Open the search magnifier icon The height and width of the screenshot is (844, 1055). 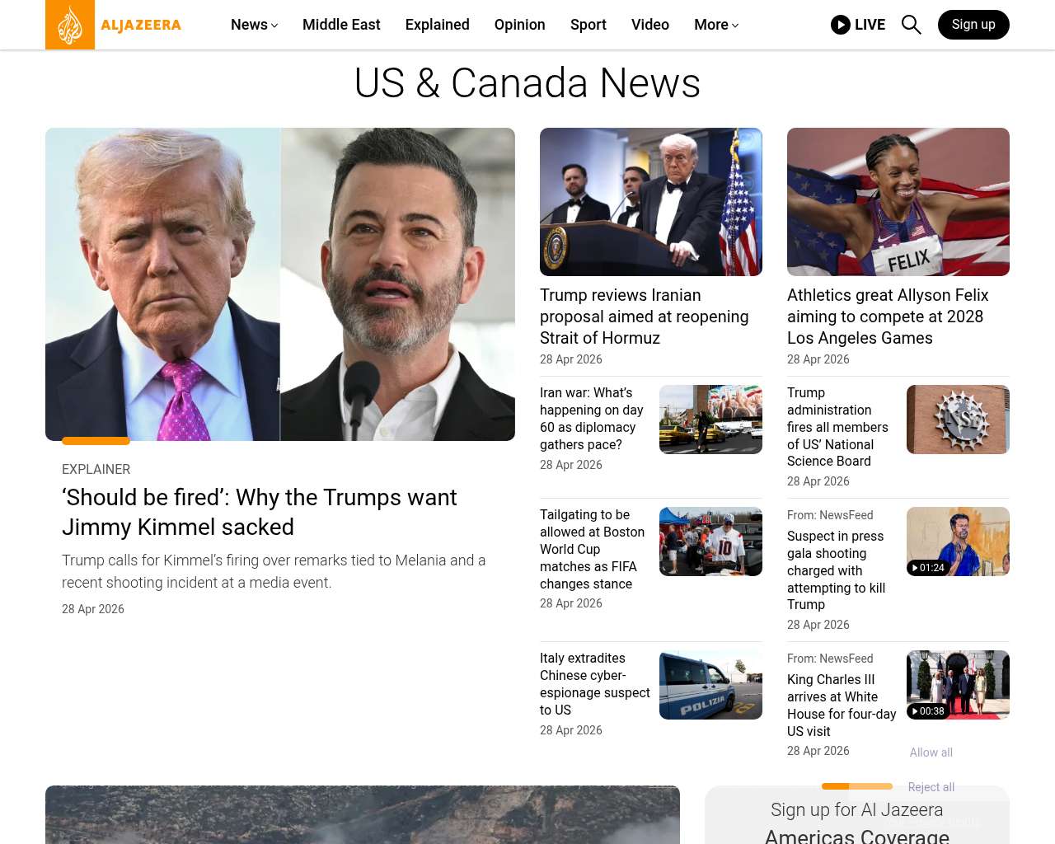(911, 25)
